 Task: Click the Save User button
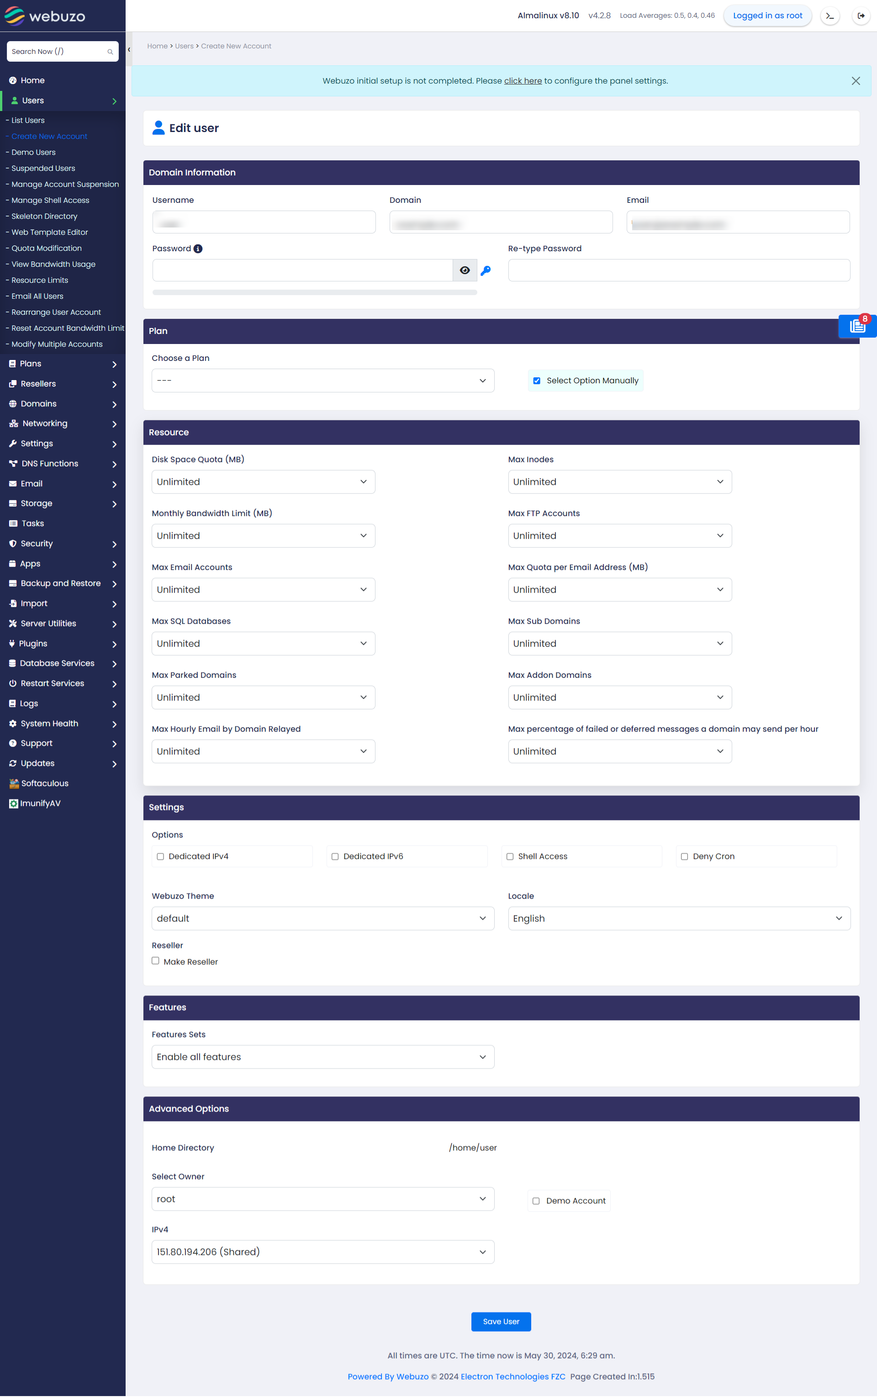(x=501, y=1320)
